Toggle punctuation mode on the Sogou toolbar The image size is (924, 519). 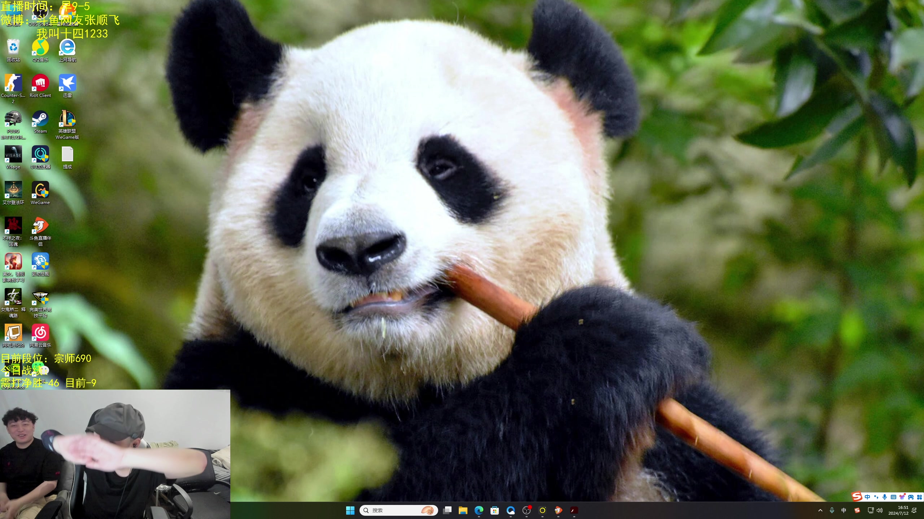(x=876, y=497)
